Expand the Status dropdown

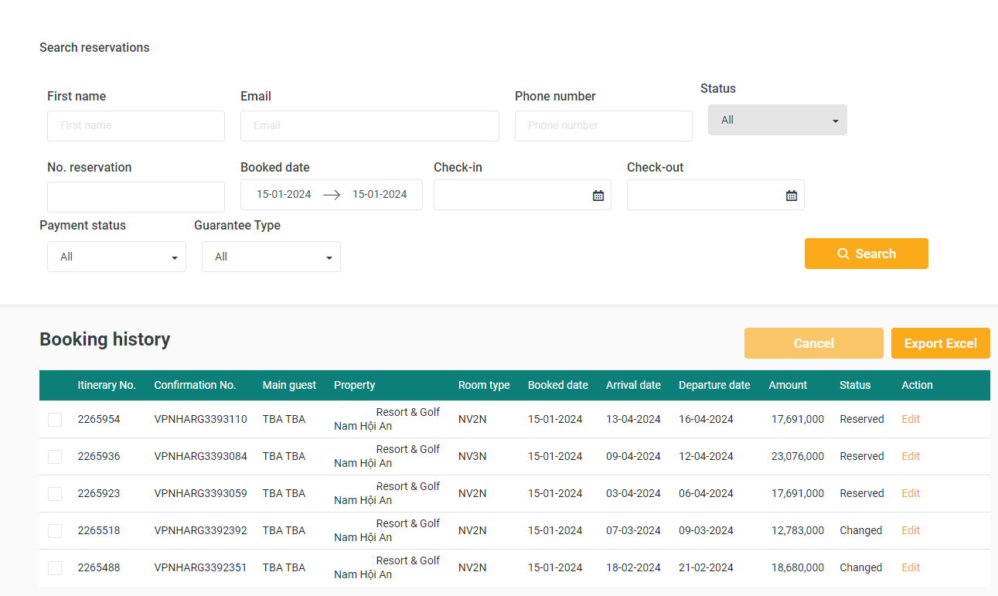coord(777,121)
